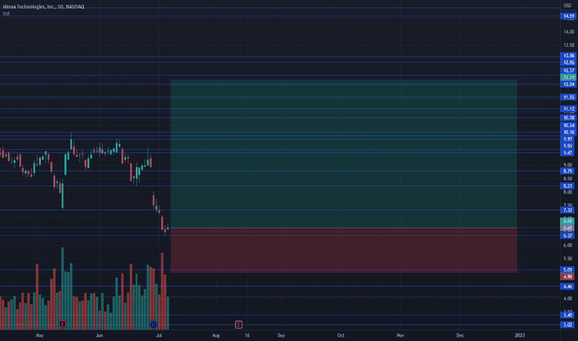Image resolution: width=578 pixels, height=341 pixels.
Task: Select the red stop-loss zone
Action: coord(344,250)
